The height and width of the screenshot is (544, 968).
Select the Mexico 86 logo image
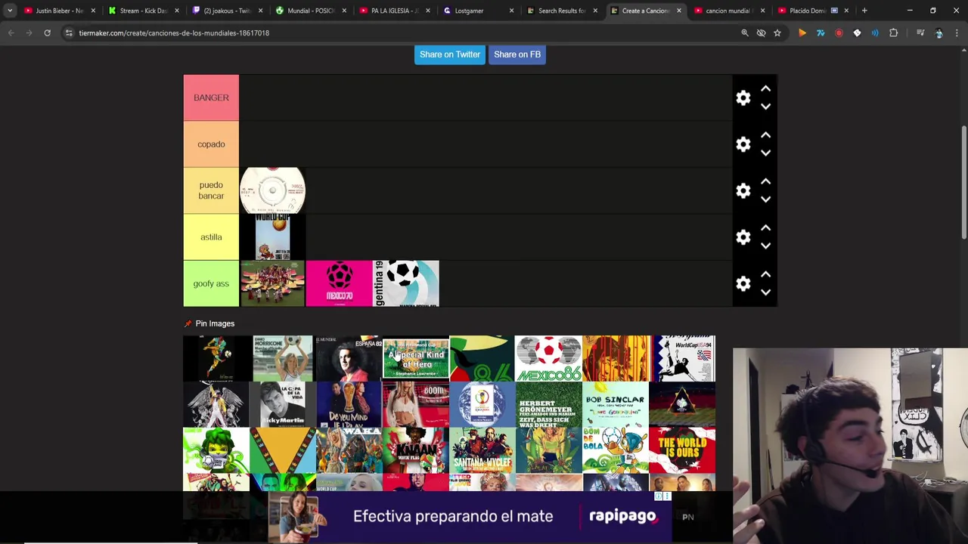click(548, 358)
